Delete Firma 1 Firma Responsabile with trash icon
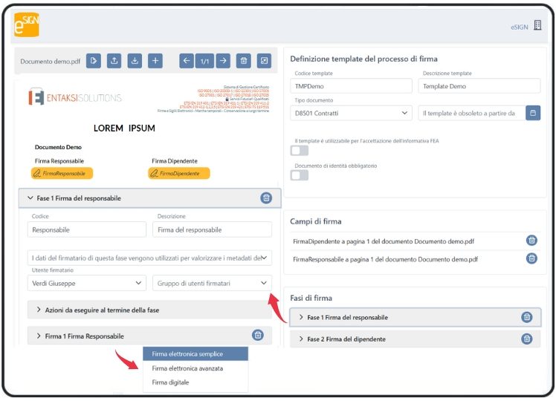 point(258,335)
